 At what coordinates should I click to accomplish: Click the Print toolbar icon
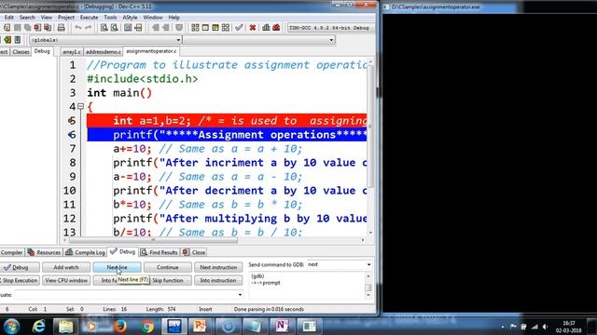pos(61,28)
